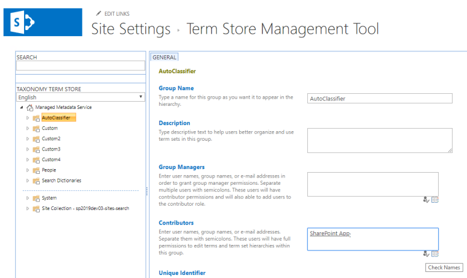Expand the Search Dictionaries tree node
The height and width of the screenshot is (278, 467).
point(27,181)
